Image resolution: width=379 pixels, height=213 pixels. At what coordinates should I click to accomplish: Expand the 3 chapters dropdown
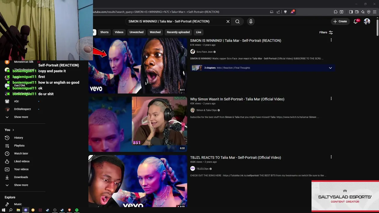pos(330,68)
